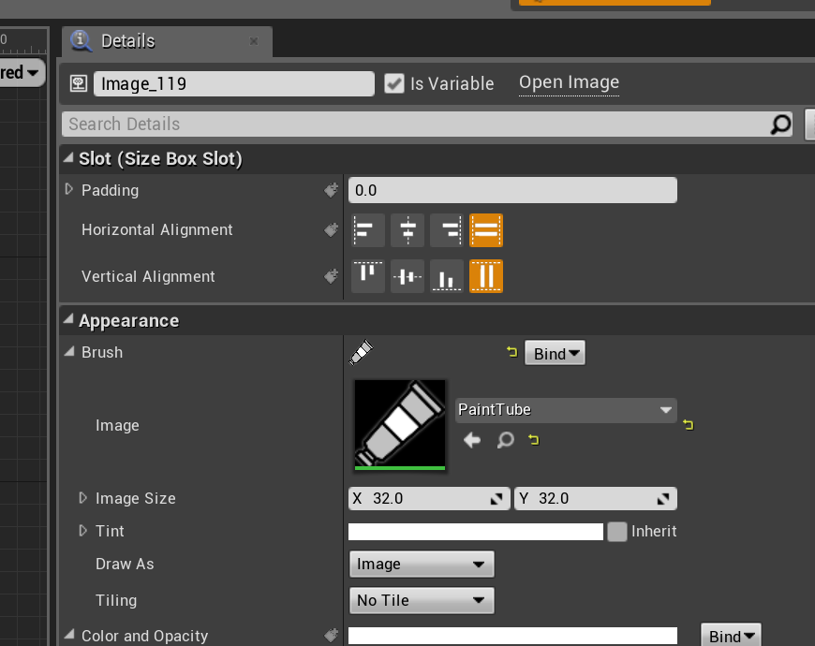Open the white Tint color swatch
The height and width of the screenshot is (646, 815).
point(476,532)
